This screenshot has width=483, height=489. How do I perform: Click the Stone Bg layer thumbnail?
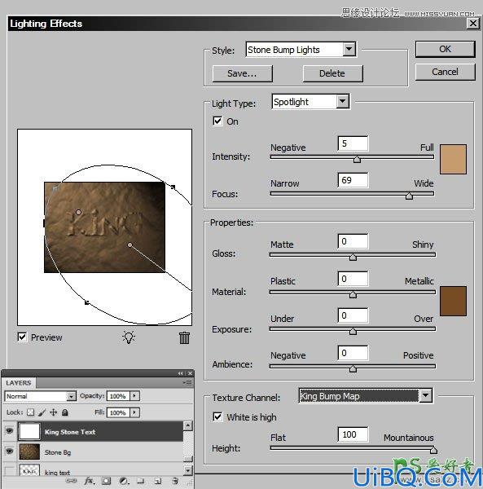pos(29,452)
